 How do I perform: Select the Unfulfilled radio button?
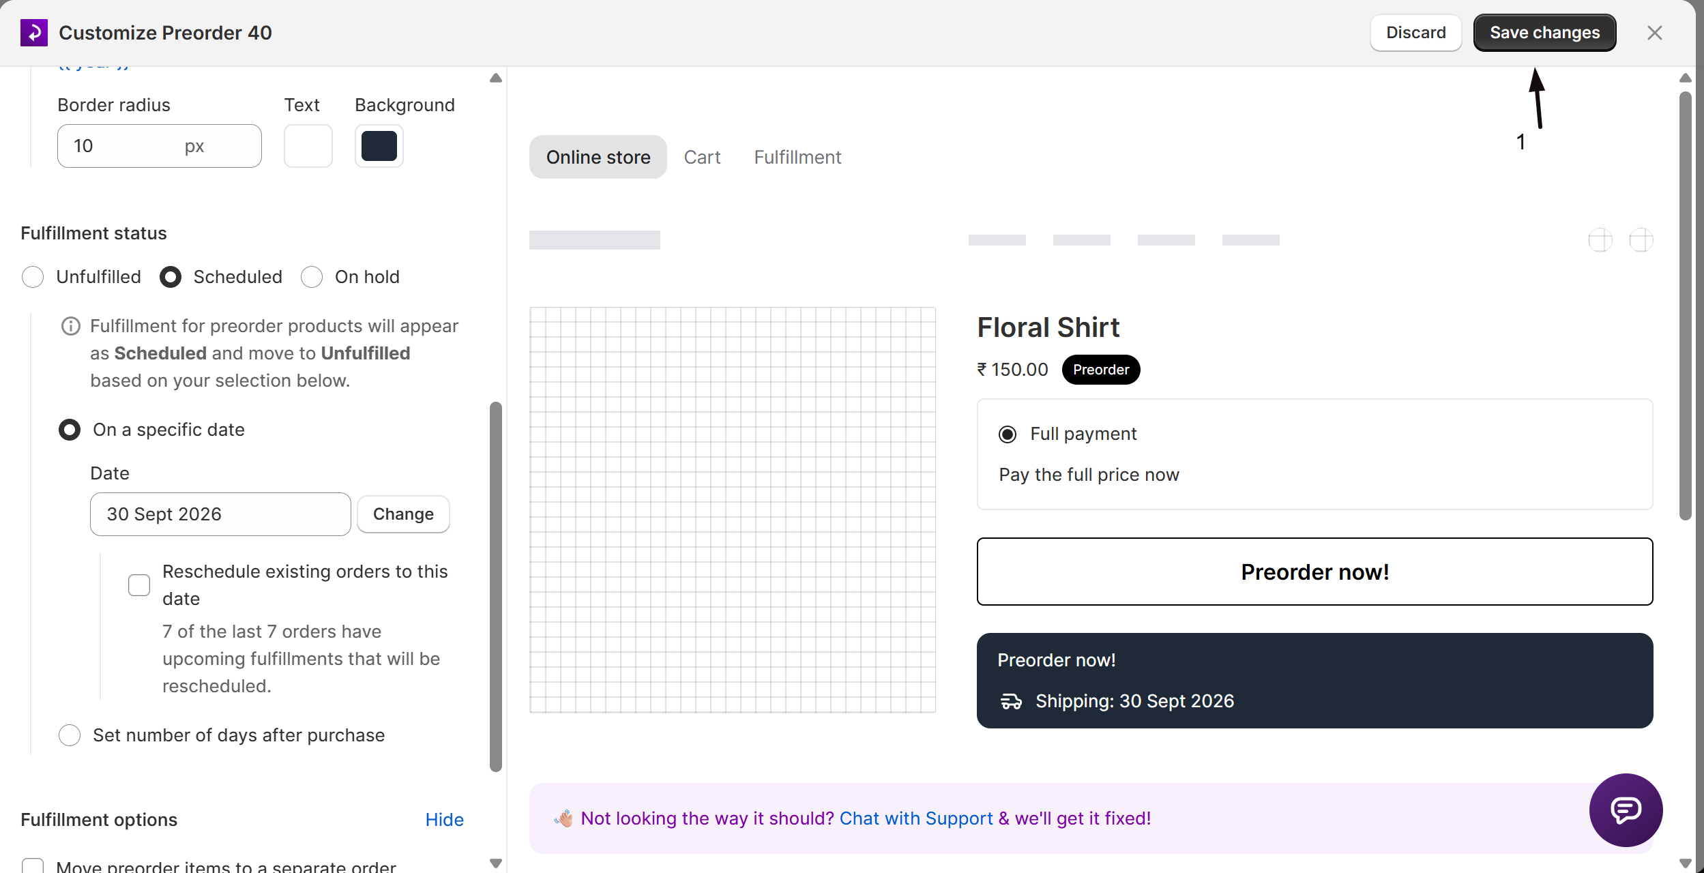(33, 277)
